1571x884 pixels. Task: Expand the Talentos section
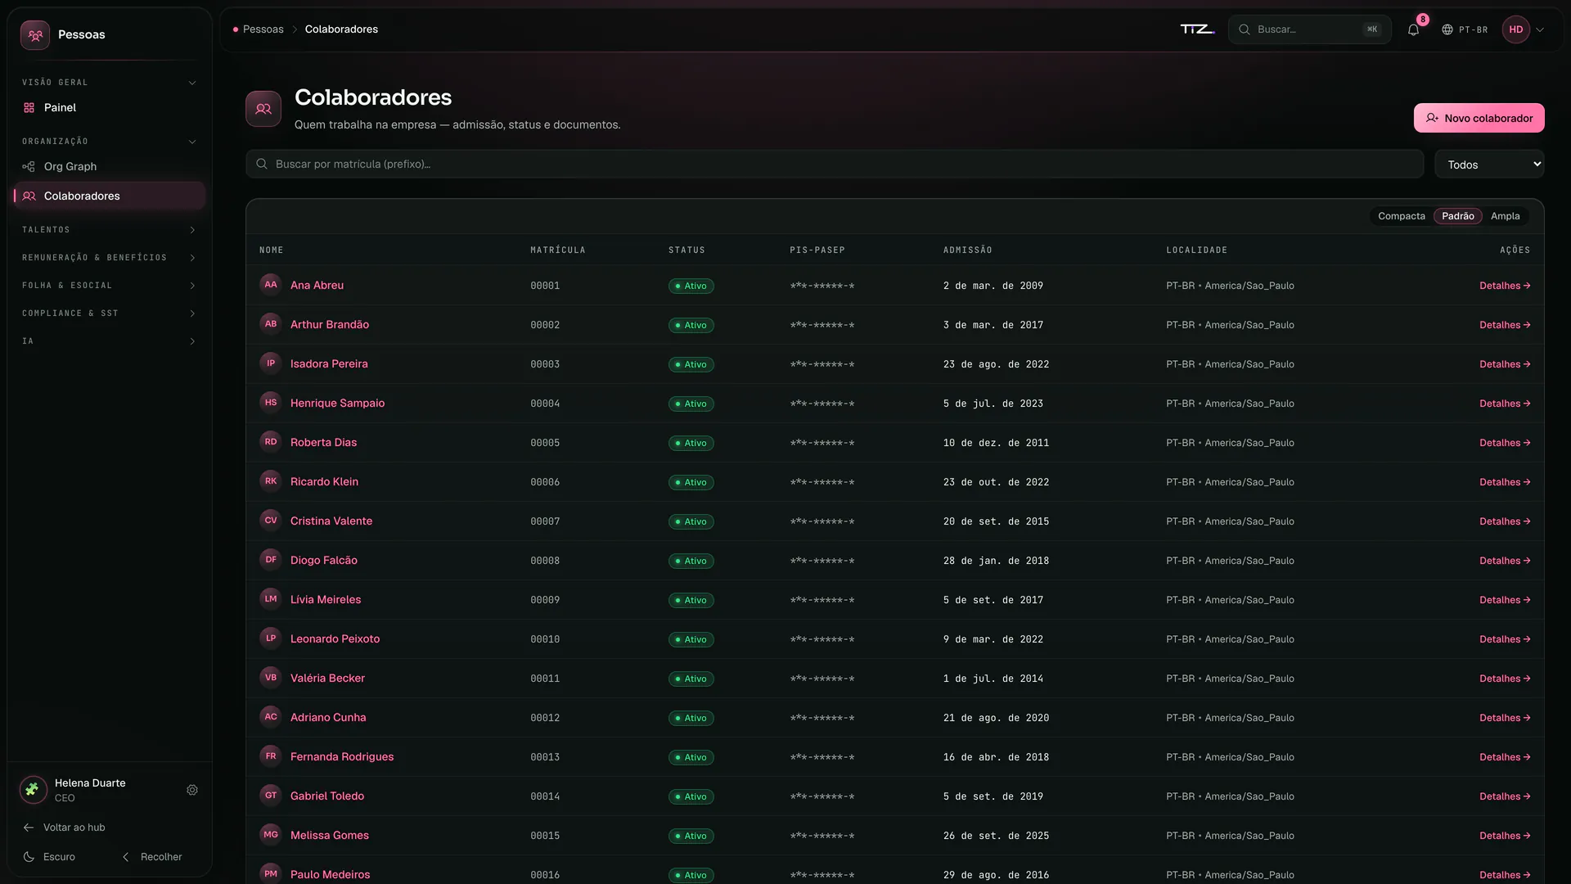click(110, 230)
